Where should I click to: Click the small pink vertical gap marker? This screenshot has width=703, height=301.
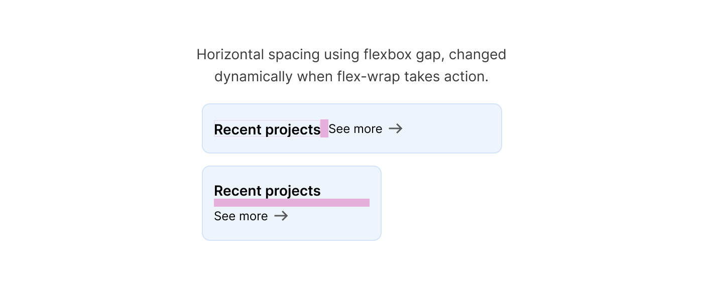324,128
